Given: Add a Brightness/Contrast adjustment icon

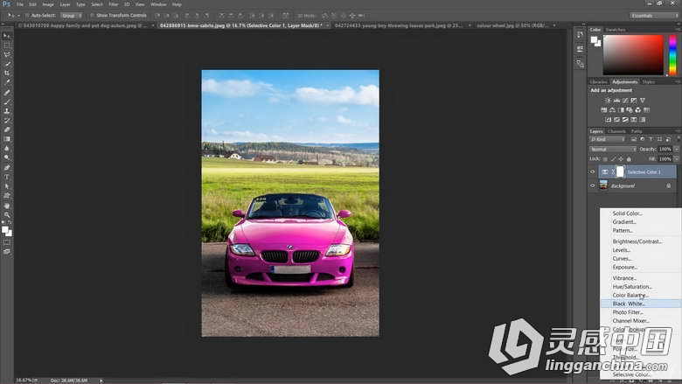Looking at the screenshot, I should pyautogui.click(x=608, y=101).
